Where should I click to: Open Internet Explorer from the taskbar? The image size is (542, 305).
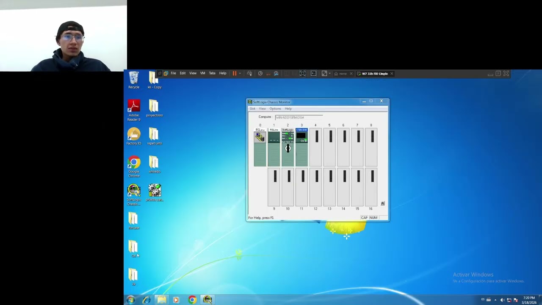(147, 300)
